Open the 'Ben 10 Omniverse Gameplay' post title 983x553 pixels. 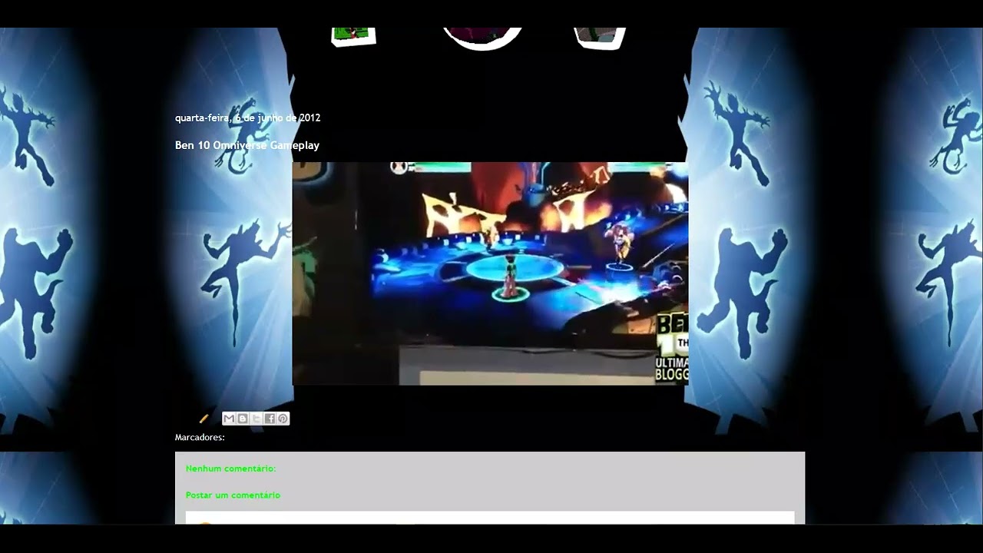point(247,145)
